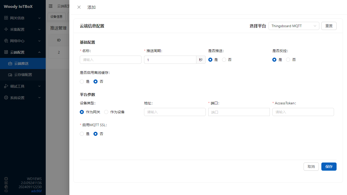Click the AccessToken input field
The width and height of the screenshot is (347, 195).
click(x=303, y=112)
